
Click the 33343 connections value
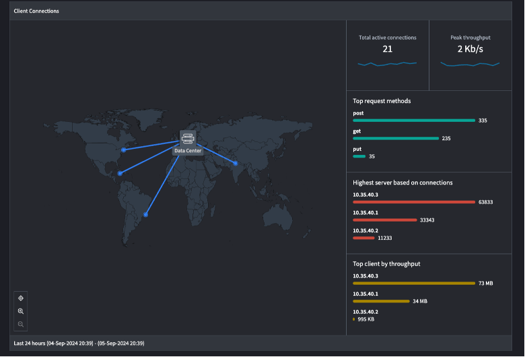point(427,220)
